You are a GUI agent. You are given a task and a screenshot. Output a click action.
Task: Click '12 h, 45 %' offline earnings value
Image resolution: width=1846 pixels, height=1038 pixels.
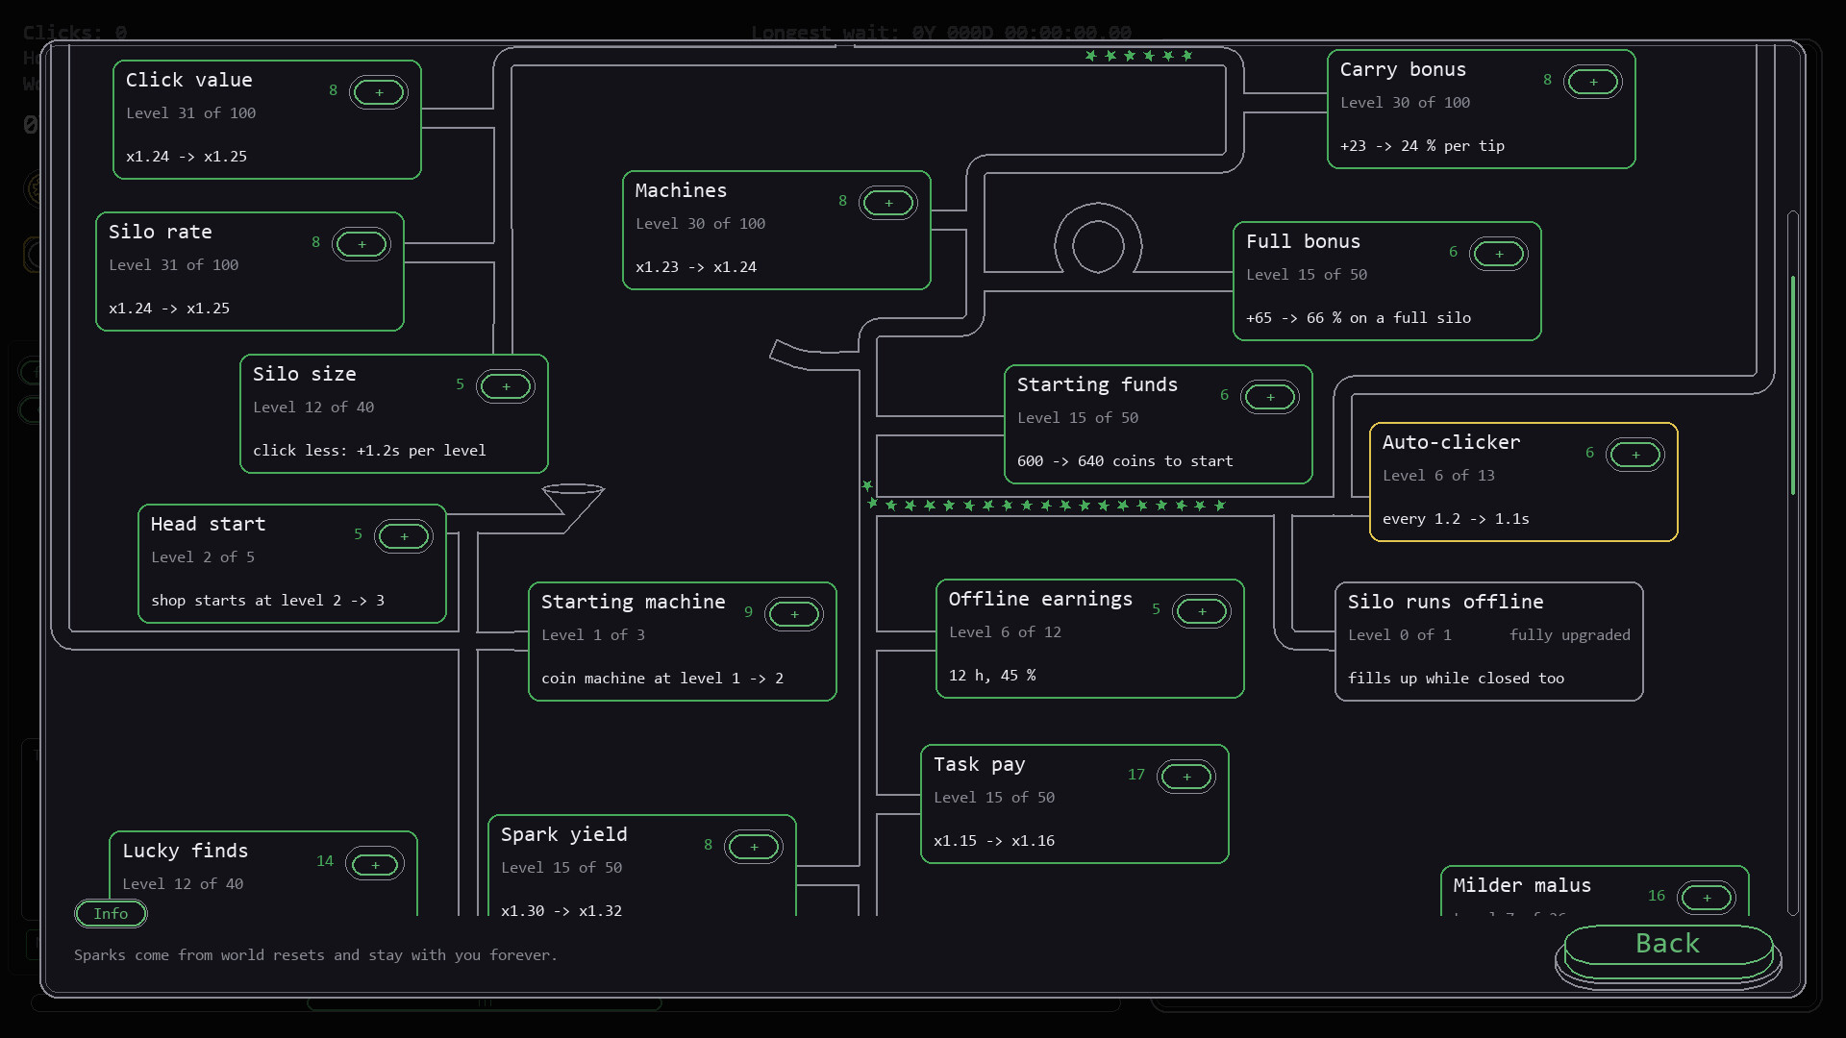coord(992,676)
